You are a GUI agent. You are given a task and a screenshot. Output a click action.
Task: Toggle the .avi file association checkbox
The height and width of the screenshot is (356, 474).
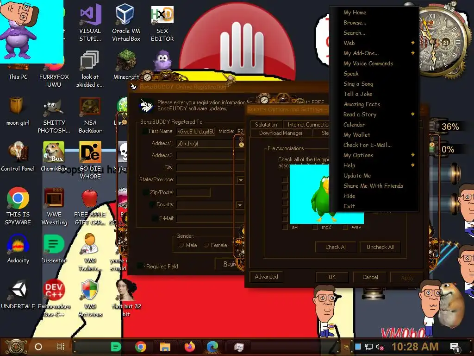coord(285,227)
